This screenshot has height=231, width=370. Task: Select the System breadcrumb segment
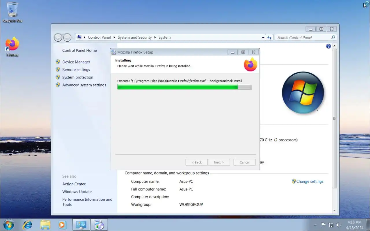(x=164, y=37)
